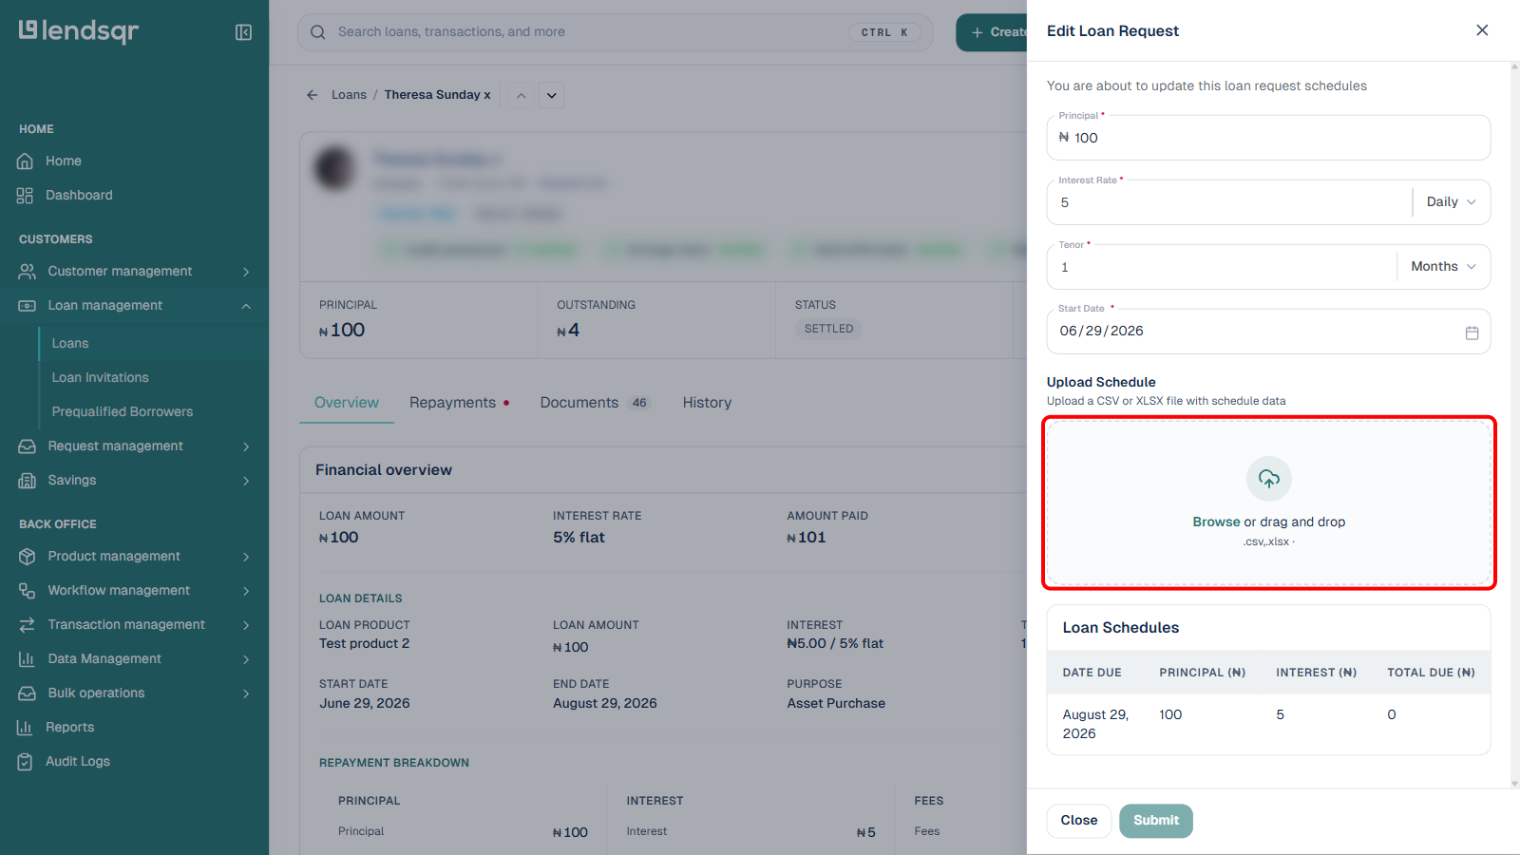1520x855 pixels.
Task: Expand Customer management chevron
Action: pyautogui.click(x=246, y=272)
